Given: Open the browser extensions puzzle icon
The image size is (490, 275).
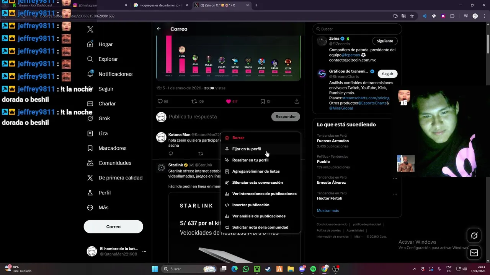Looking at the screenshot, I should [x=452, y=16].
